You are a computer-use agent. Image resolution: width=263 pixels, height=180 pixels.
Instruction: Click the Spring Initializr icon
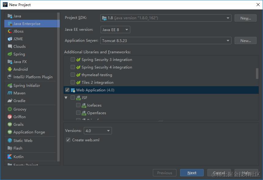tap(10, 86)
